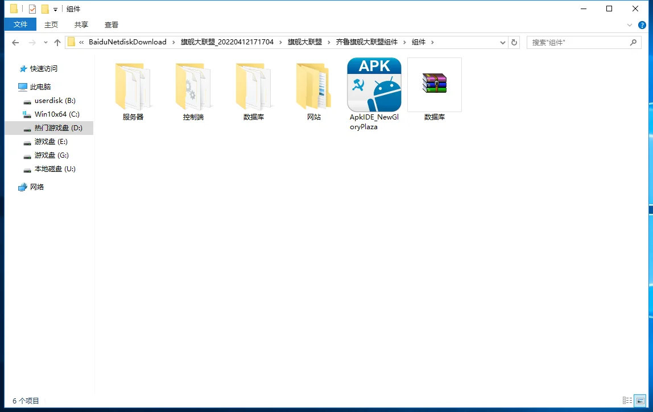Click Properties icon in quick access toolbar

click(32, 9)
